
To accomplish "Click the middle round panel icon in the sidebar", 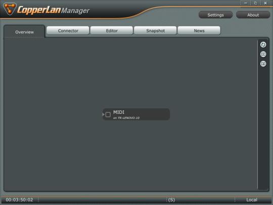I will 263,54.
